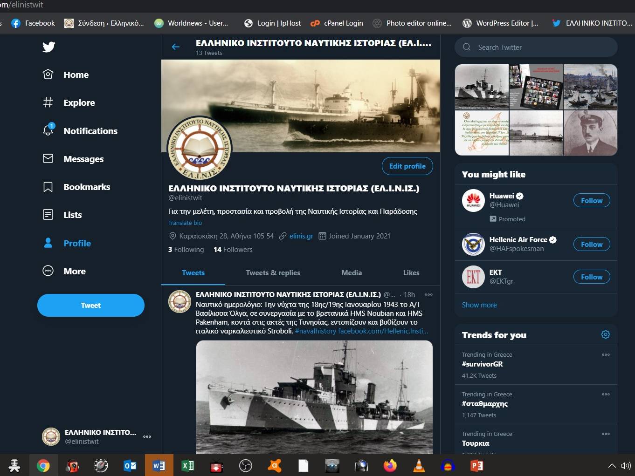Open Notifications via the bell icon
The height and width of the screenshot is (476, 635).
click(x=48, y=130)
